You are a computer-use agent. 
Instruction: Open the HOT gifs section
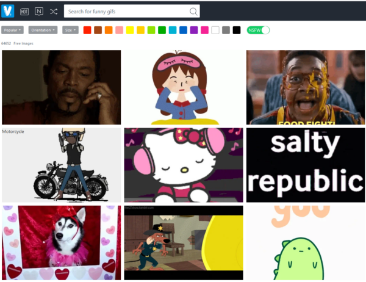point(24,11)
